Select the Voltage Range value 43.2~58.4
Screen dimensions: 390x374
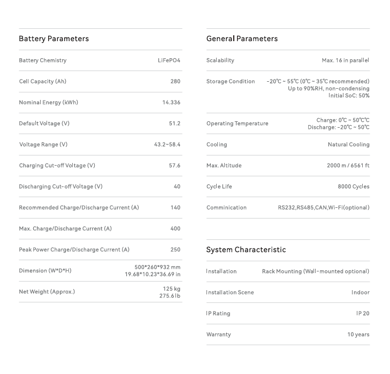point(167,145)
